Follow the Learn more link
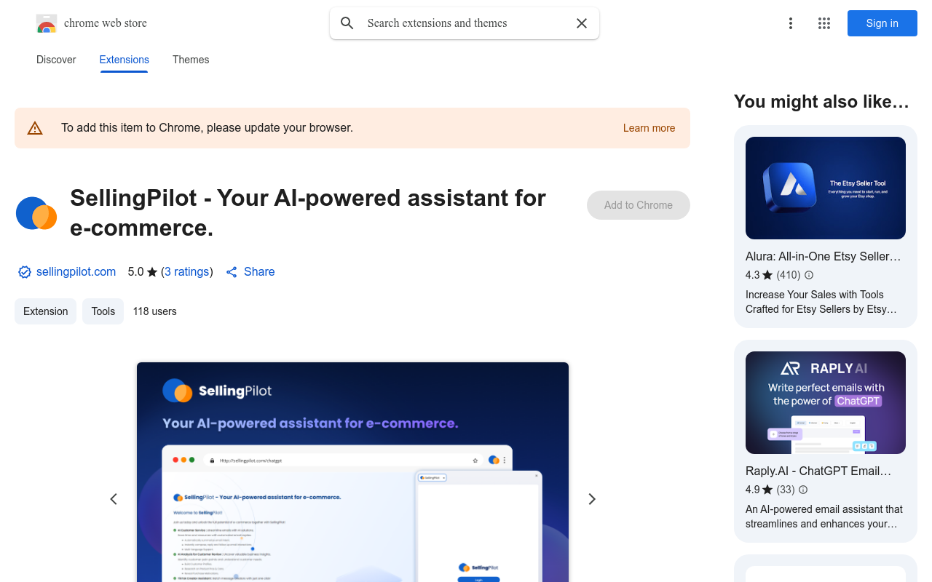This screenshot has height=582, width=932. 649,128
